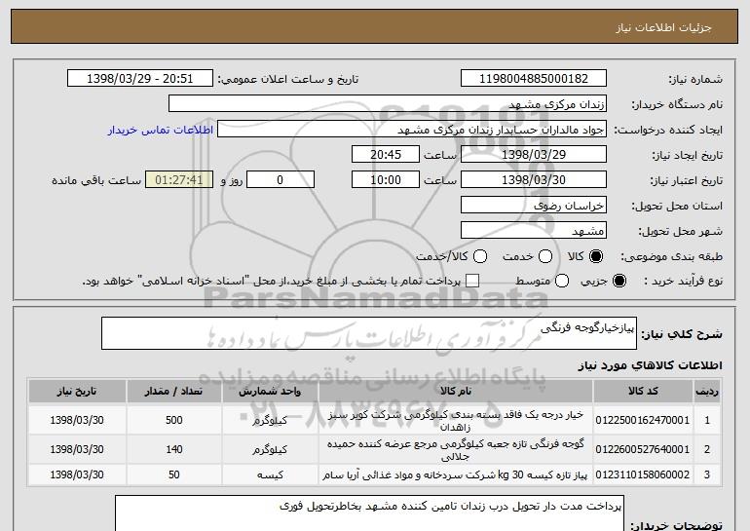The image size is (750, 531).
Task: Click the واحد شمارش column header
Action: [x=270, y=392]
